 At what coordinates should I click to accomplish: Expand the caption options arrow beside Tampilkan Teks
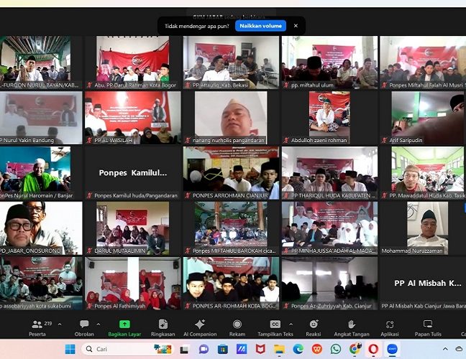click(x=294, y=324)
